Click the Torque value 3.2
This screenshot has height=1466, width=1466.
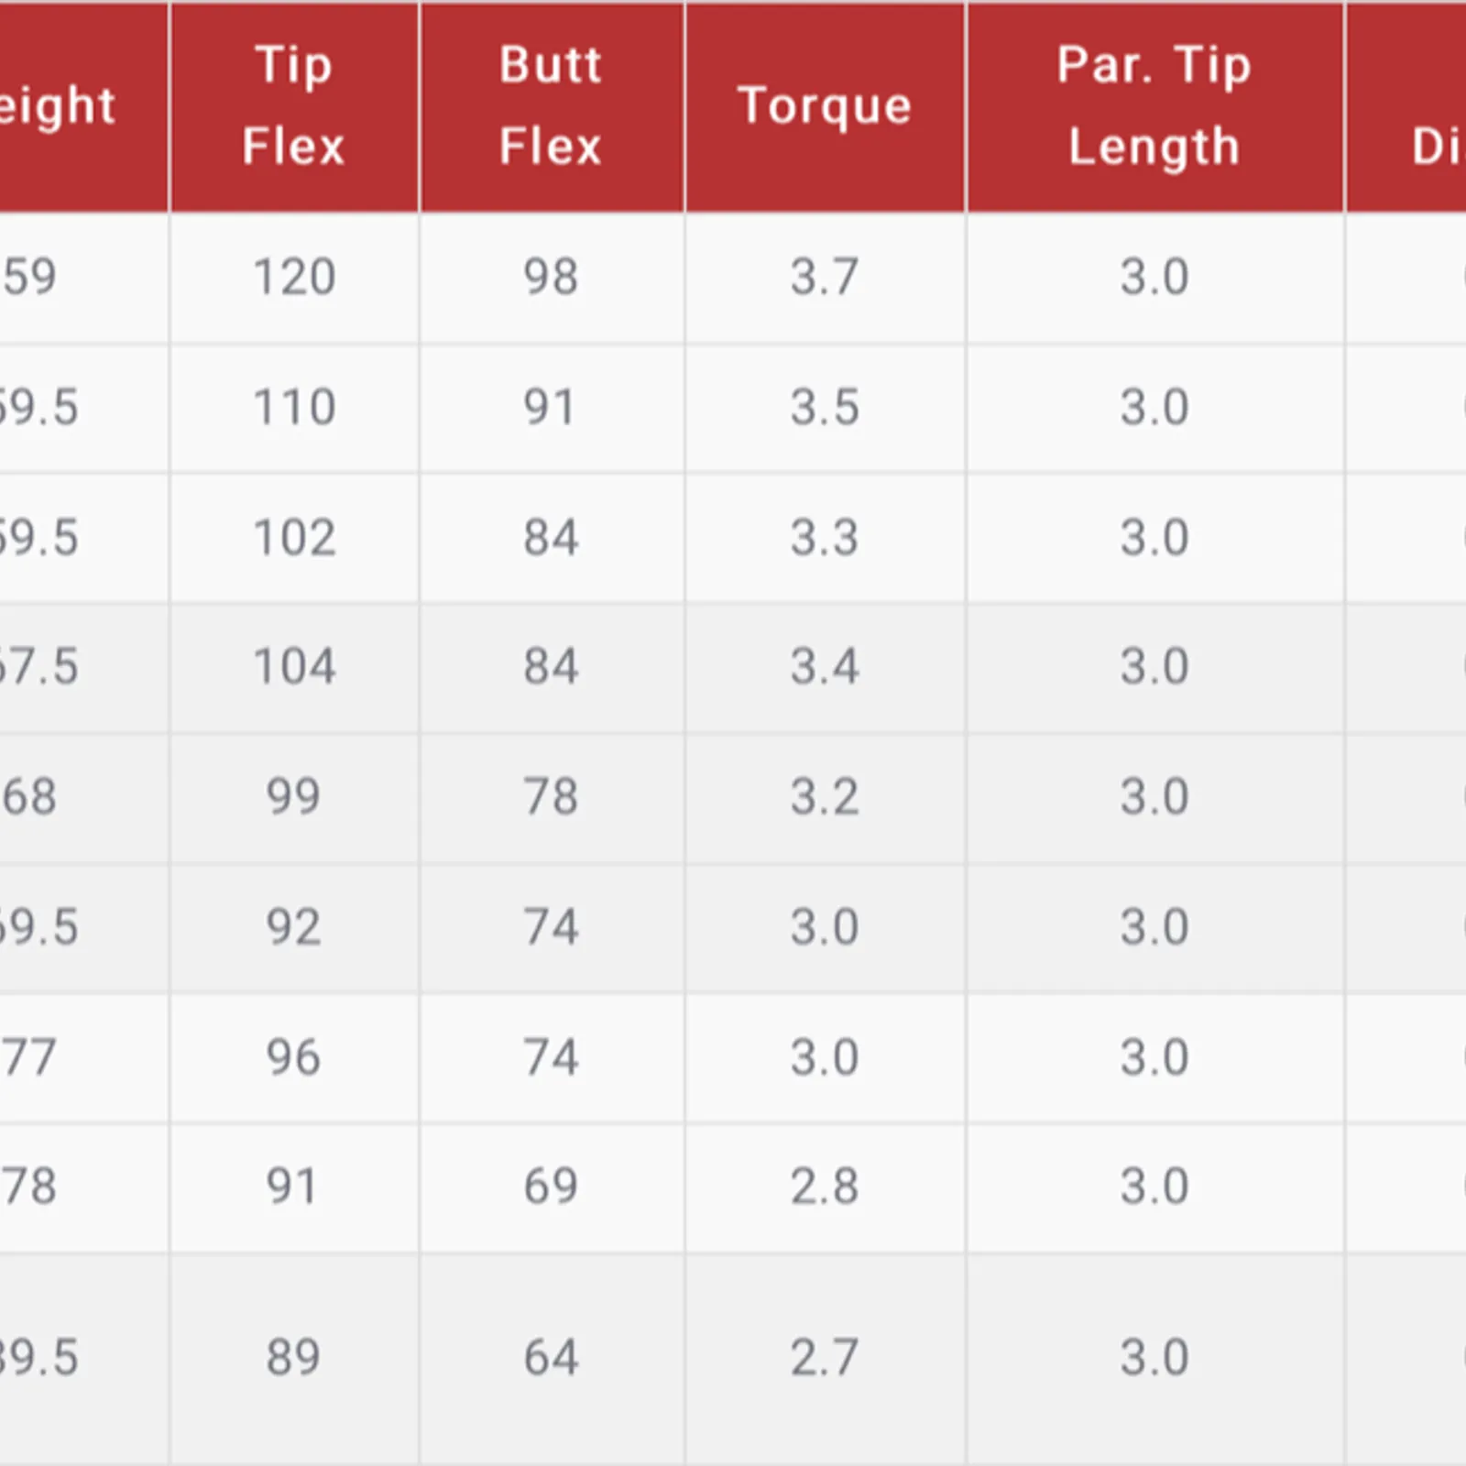point(825,796)
